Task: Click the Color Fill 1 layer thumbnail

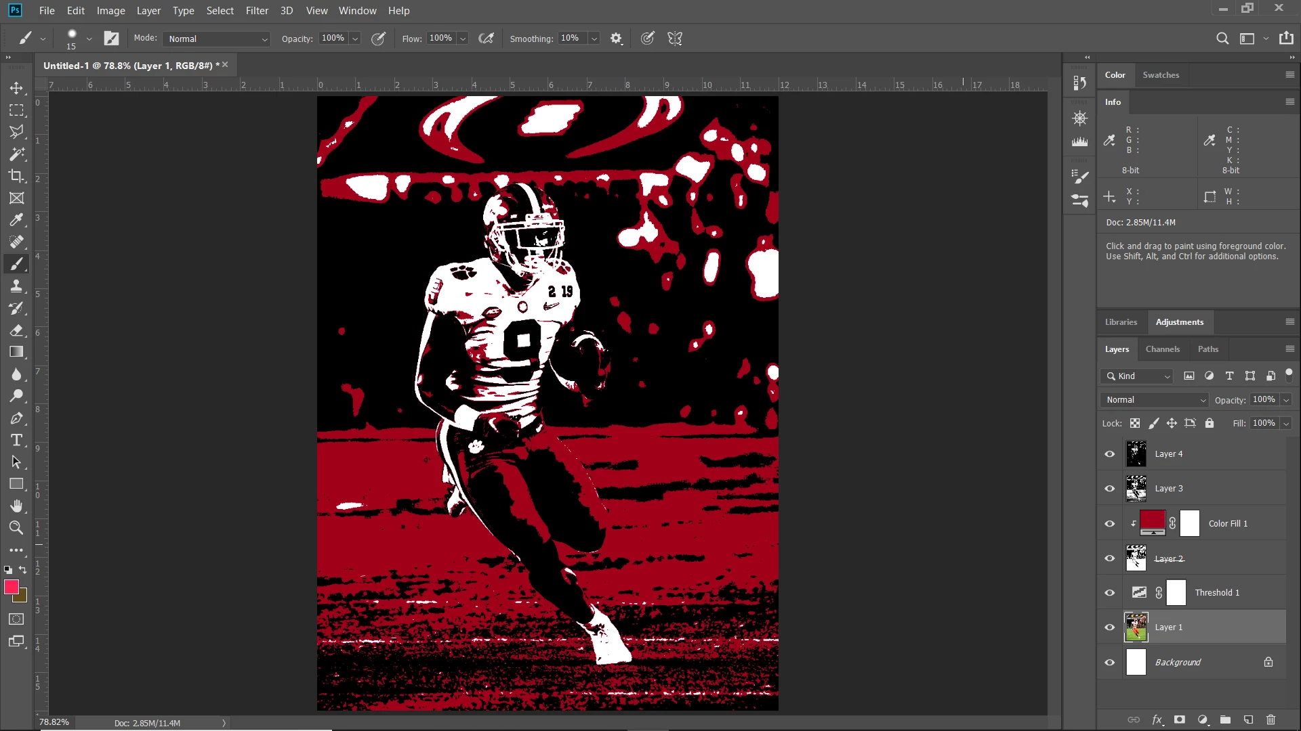Action: click(1152, 523)
